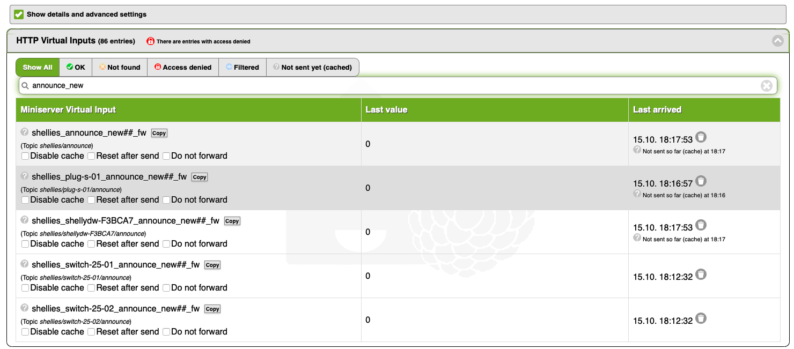Remove shellydw-F3BCA7 entry with trash icon
The width and height of the screenshot is (794, 349).
pyautogui.click(x=701, y=225)
